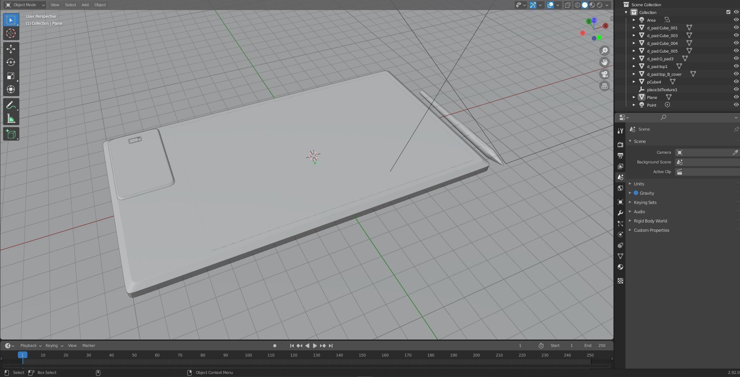Open the Modifier Properties wrench tab
740x377 pixels.
[620, 212]
